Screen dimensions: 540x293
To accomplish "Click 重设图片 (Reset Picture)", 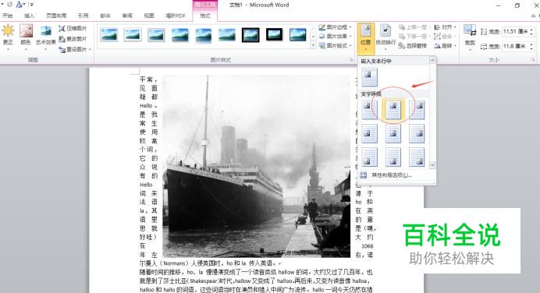I will point(73,50).
